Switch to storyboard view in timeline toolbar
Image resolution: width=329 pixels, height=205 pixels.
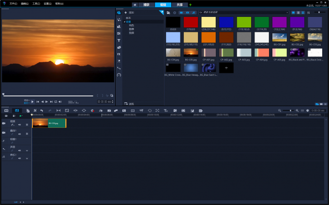tap(6, 110)
